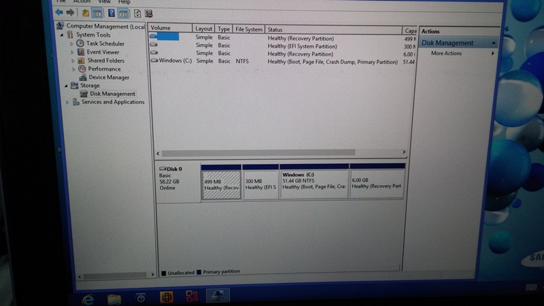Viewport: 544px width, 306px height.
Task: Expand Services and Applications node
Action: tap(67, 103)
